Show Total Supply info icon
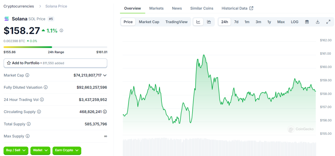The width and height of the screenshot is (335, 156). (29, 124)
